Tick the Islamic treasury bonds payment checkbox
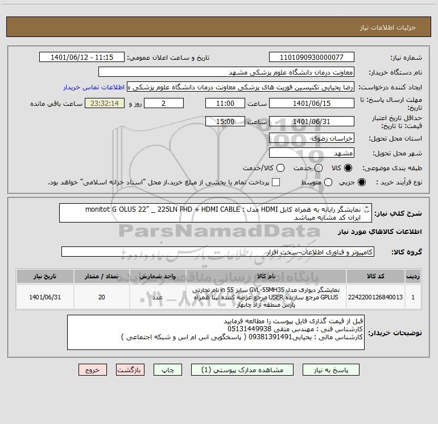The height and width of the screenshot is (424, 438). tap(276, 182)
